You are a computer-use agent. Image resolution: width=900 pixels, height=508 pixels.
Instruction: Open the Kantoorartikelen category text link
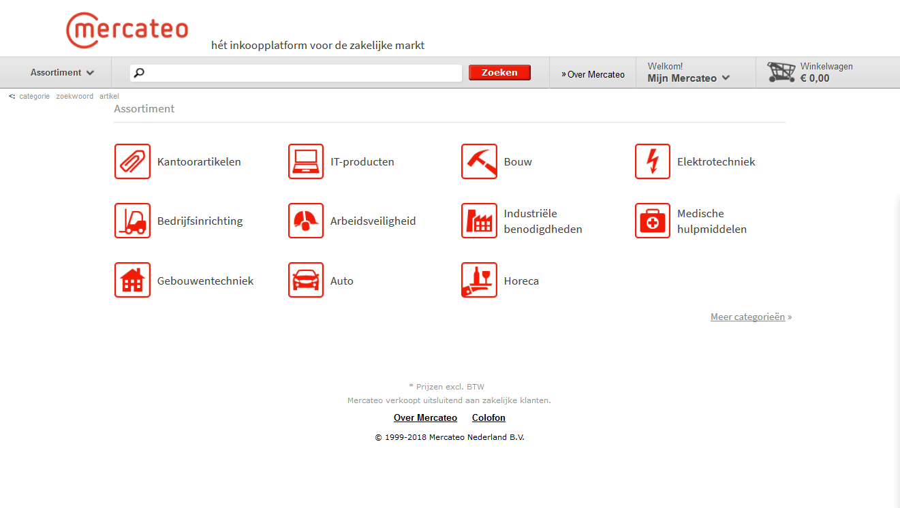tap(199, 162)
